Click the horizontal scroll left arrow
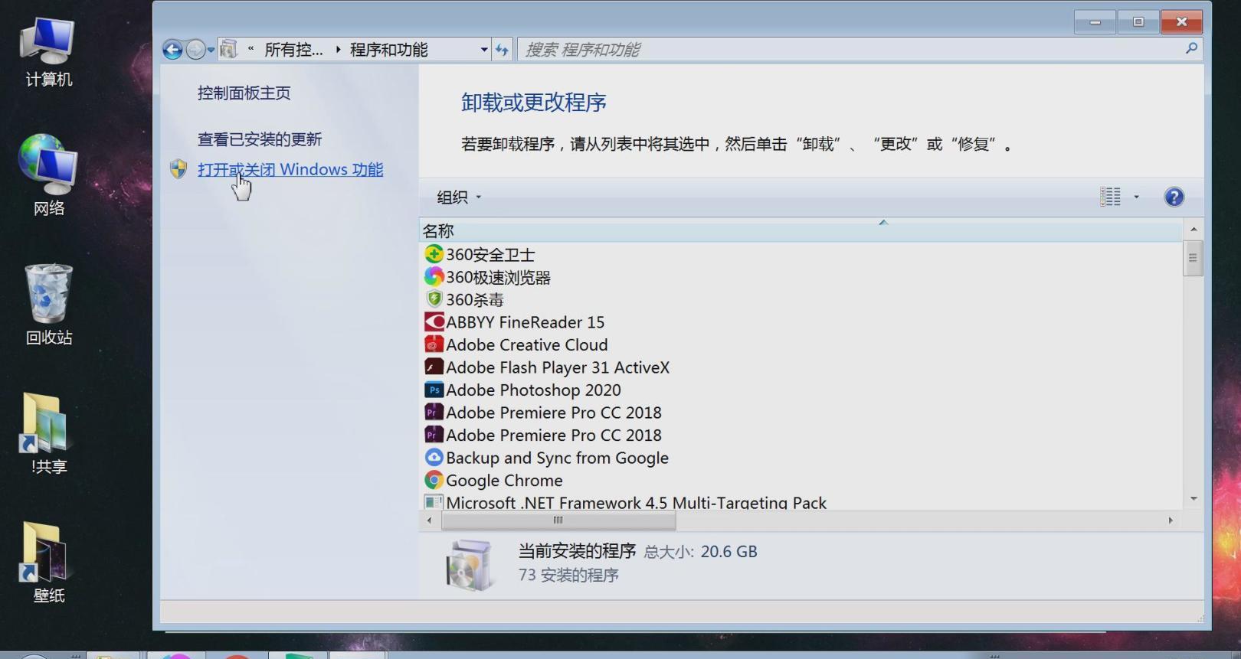The image size is (1241, 659). (x=429, y=520)
